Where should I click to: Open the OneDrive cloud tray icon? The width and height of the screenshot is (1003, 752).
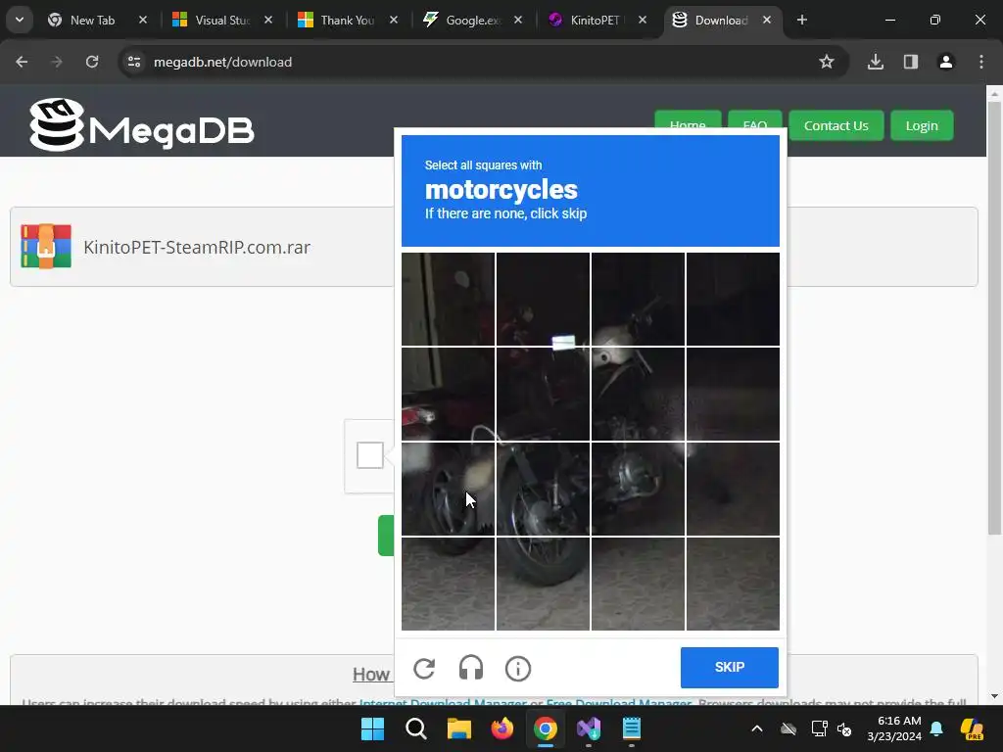(788, 728)
